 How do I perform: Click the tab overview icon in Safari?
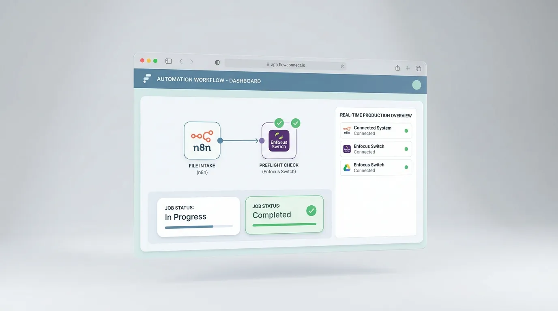click(x=418, y=68)
